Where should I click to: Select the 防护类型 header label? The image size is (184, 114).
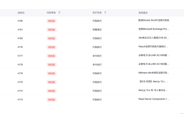tap(97, 13)
